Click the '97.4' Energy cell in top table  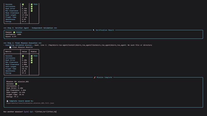click(24, 22)
